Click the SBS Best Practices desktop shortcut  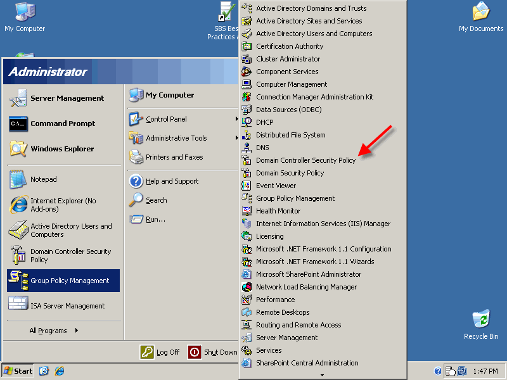(x=224, y=21)
